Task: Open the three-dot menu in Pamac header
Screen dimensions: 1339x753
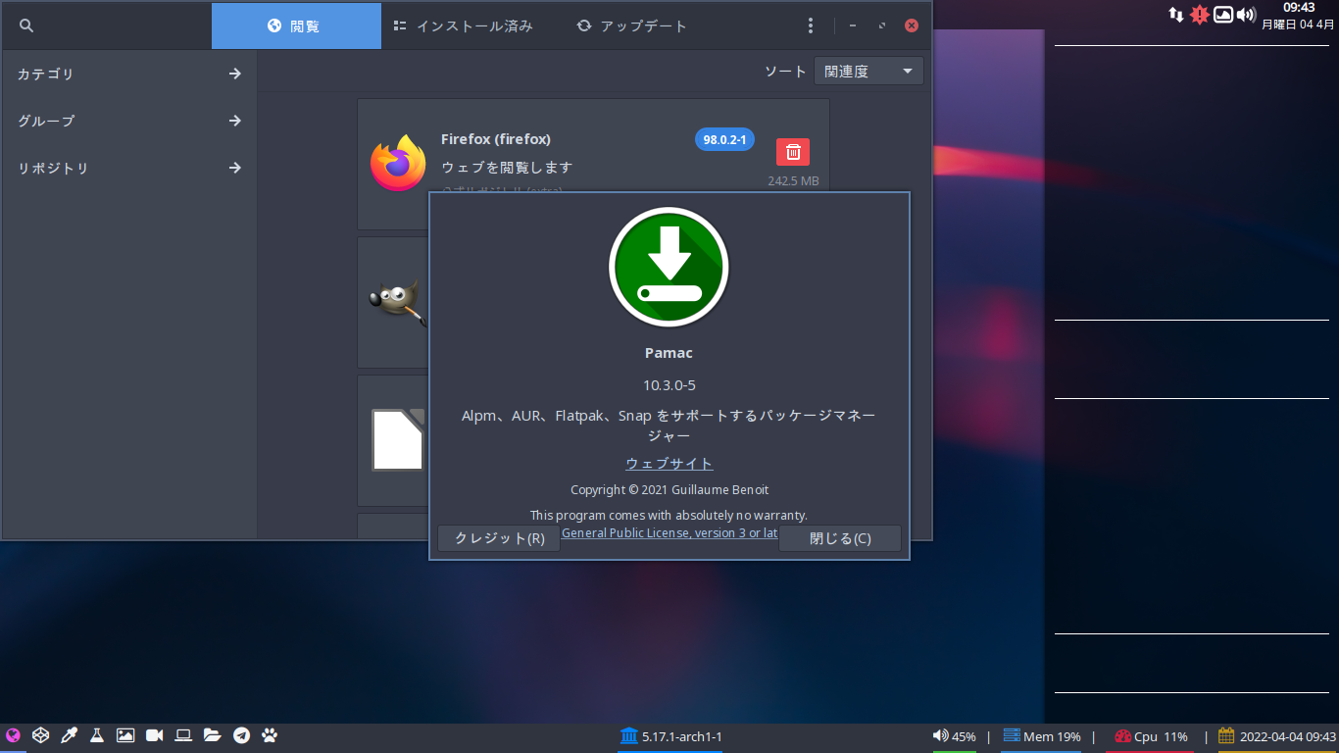Action: [x=811, y=25]
